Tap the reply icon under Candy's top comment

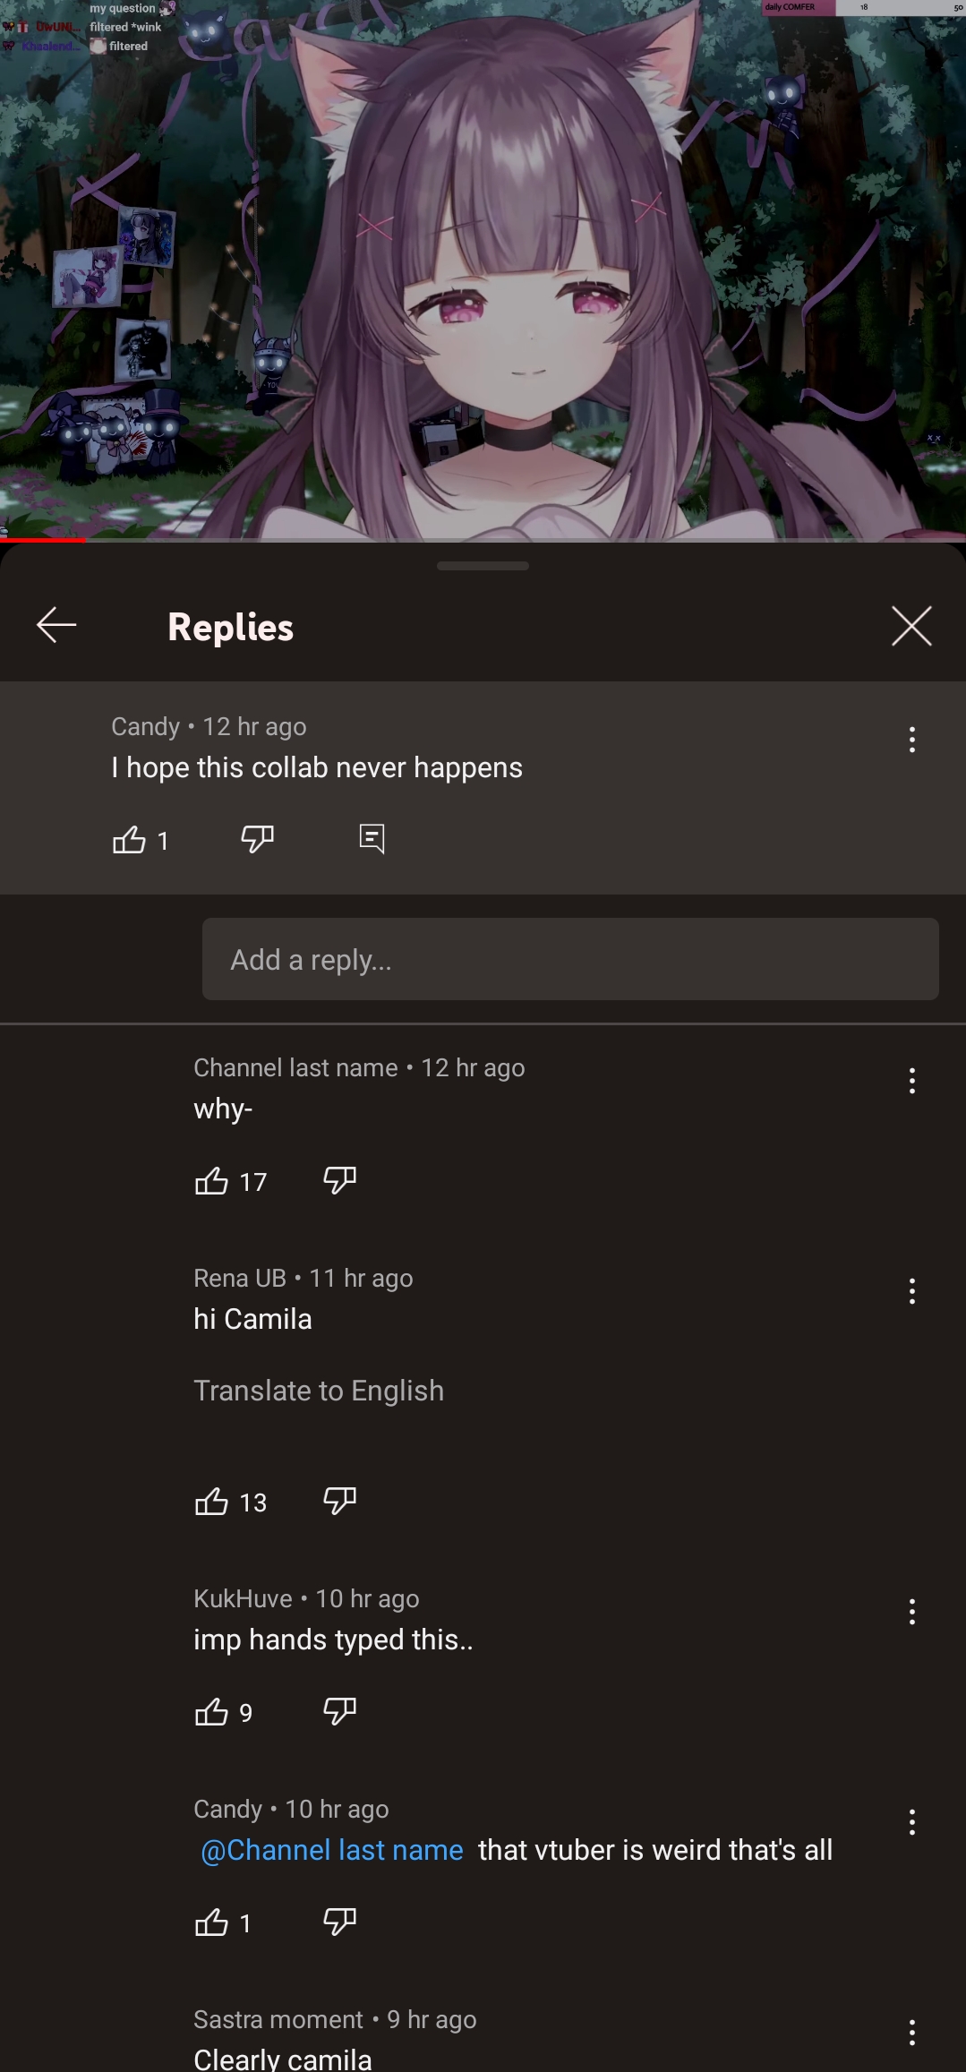point(372,839)
